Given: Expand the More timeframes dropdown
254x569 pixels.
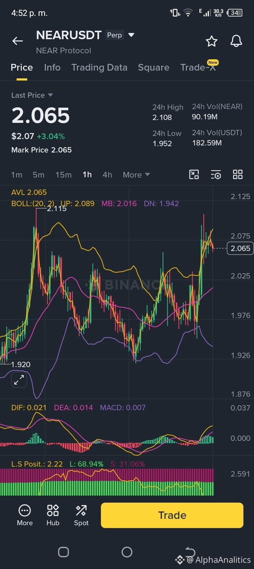Looking at the screenshot, I should point(136,175).
